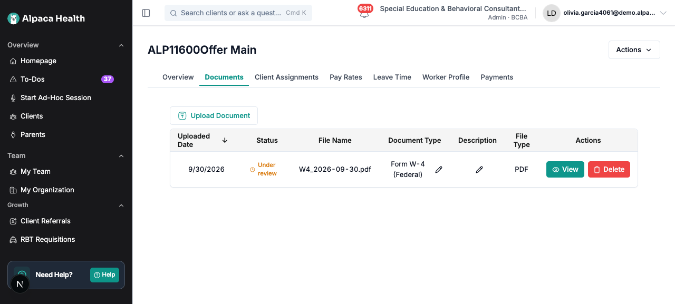
Task: Edit Description pencil icon for W4 document
Action: click(479, 170)
